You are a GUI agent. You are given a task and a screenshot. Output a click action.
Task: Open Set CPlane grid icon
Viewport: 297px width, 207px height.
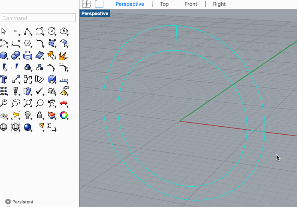[x=4, y=115]
